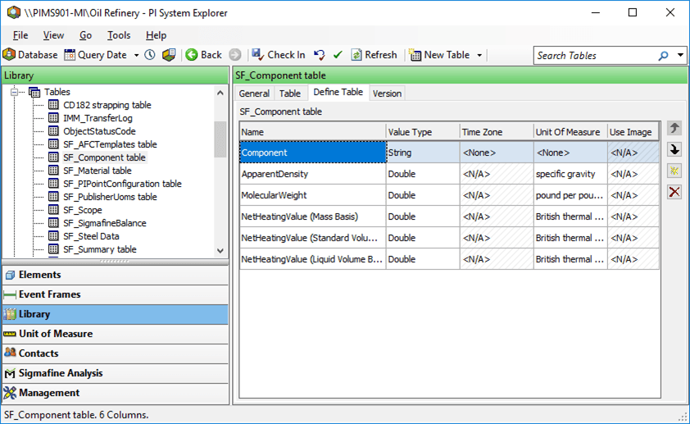Go Back using green arrow button

pos(203,55)
